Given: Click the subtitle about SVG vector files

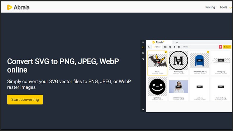Looking at the screenshot, I should coord(69,84).
